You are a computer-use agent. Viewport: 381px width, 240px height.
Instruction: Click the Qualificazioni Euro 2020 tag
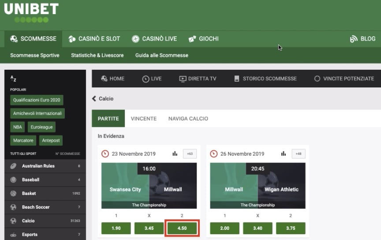[x=37, y=100]
